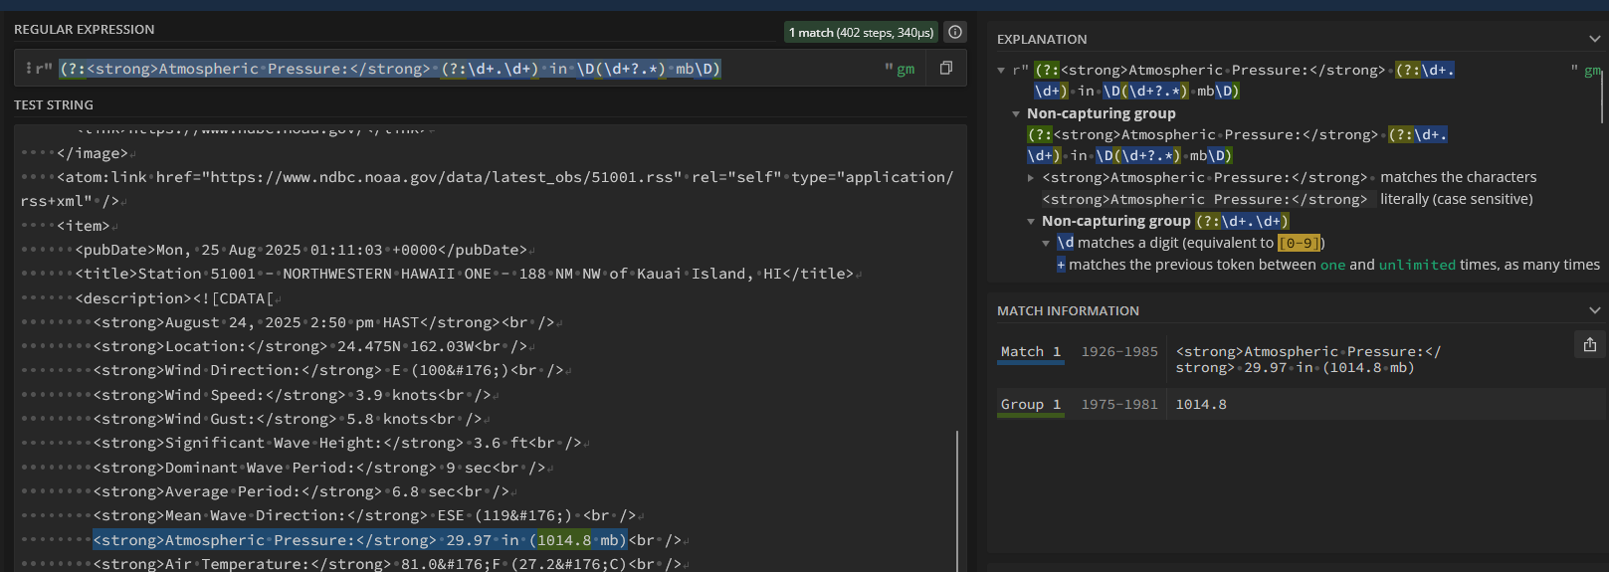The width and height of the screenshot is (1609, 572).
Task: Select the Group 1 label
Action: click(1030, 405)
